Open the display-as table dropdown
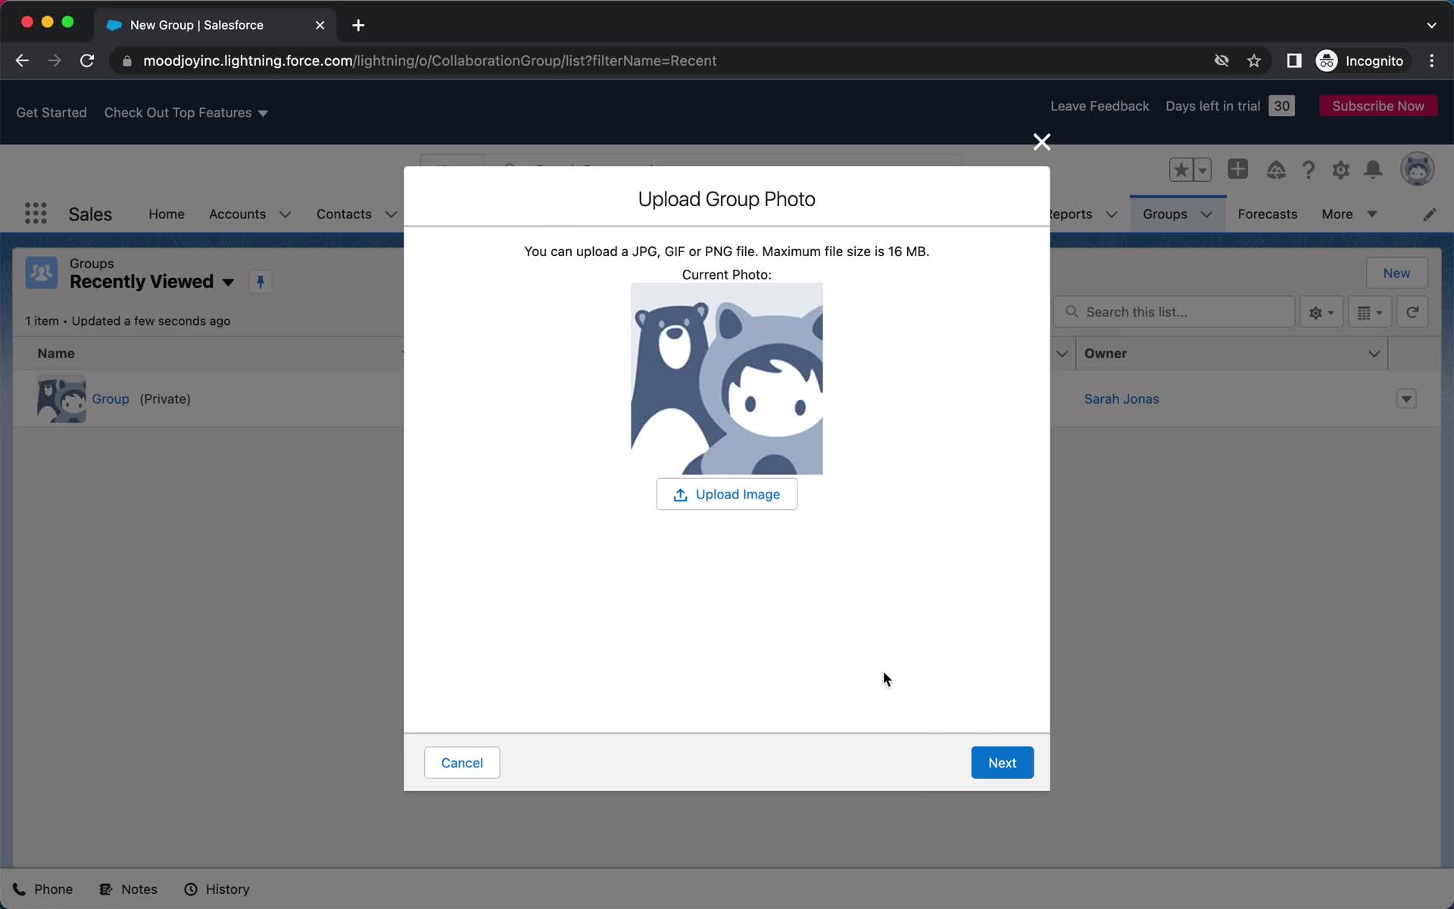The width and height of the screenshot is (1454, 909). point(1370,312)
